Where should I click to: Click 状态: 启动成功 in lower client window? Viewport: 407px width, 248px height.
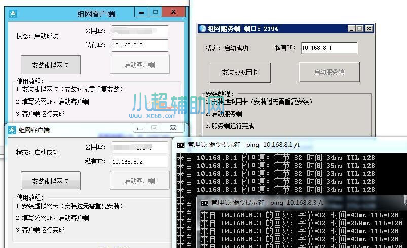coord(38,152)
